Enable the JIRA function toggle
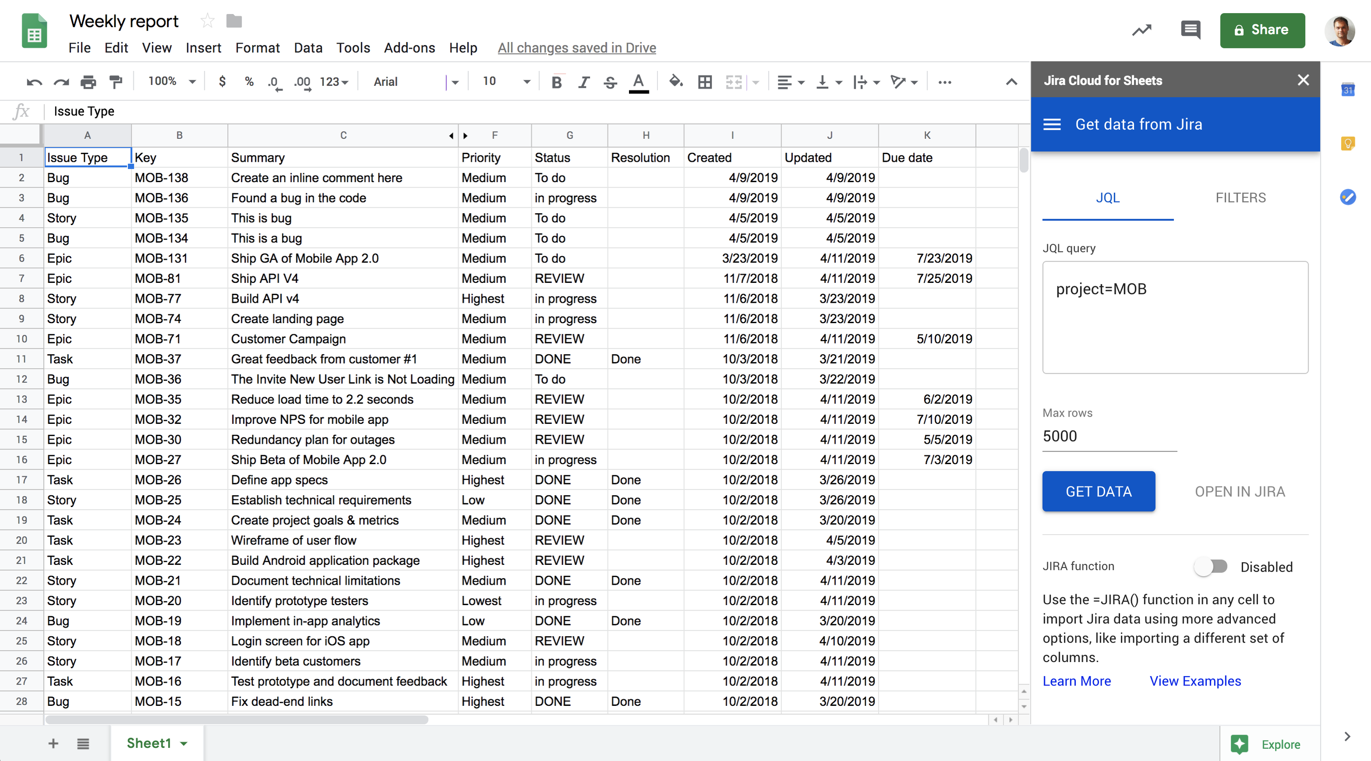Image resolution: width=1371 pixels, height=761 pixels. [x=1210, y=566]
